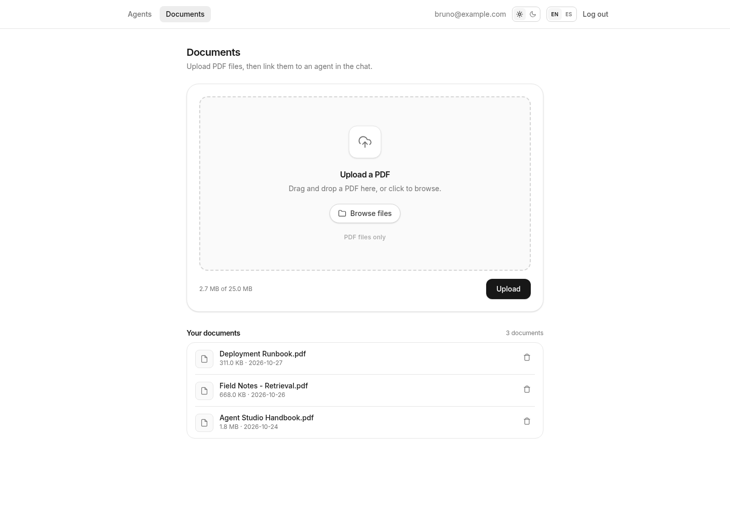Image resolution: width=730 pixels, height=507 pixels.
Task: Click the 'PDF files only' note
Action: 365,237
